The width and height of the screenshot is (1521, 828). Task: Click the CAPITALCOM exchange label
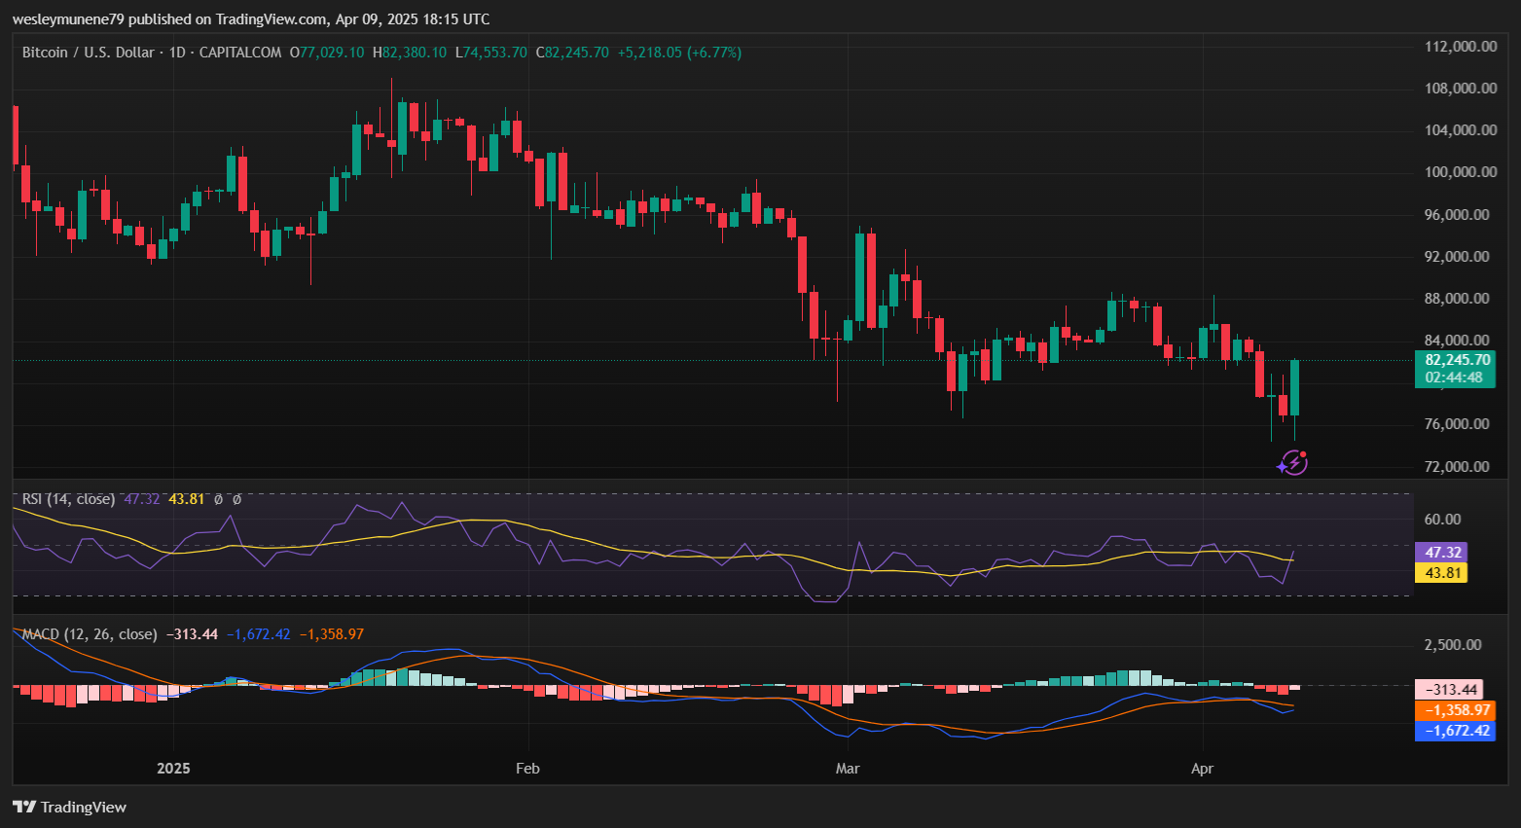point(240,53)
